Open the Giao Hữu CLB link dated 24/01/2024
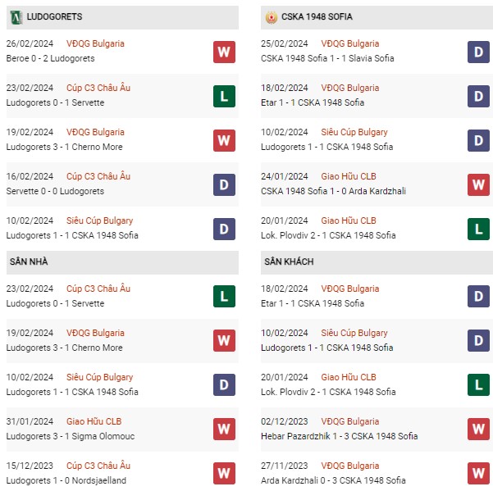Viewport: 493px width, 491px height. [349, 176]
